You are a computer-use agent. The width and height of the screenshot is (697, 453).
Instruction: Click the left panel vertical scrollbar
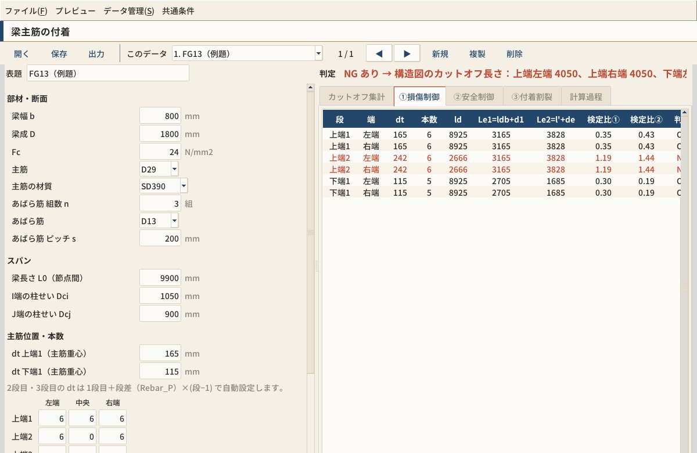pyautogui.click(x=311, y=232)
